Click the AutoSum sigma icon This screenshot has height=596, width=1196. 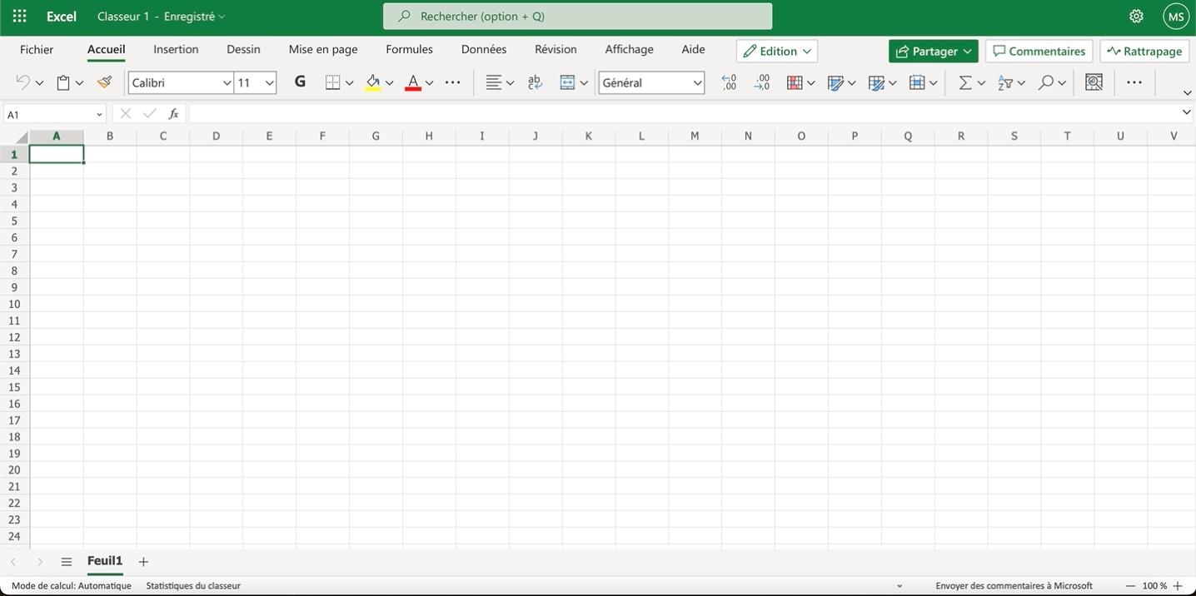[964, 82]
